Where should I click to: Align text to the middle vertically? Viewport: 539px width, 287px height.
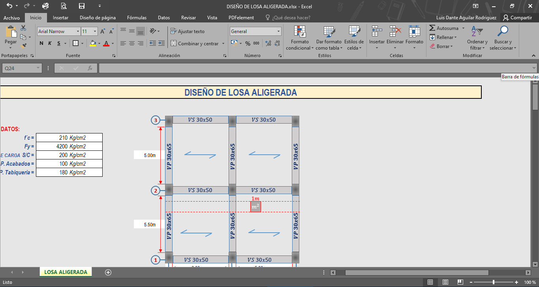tap(131, 31)
